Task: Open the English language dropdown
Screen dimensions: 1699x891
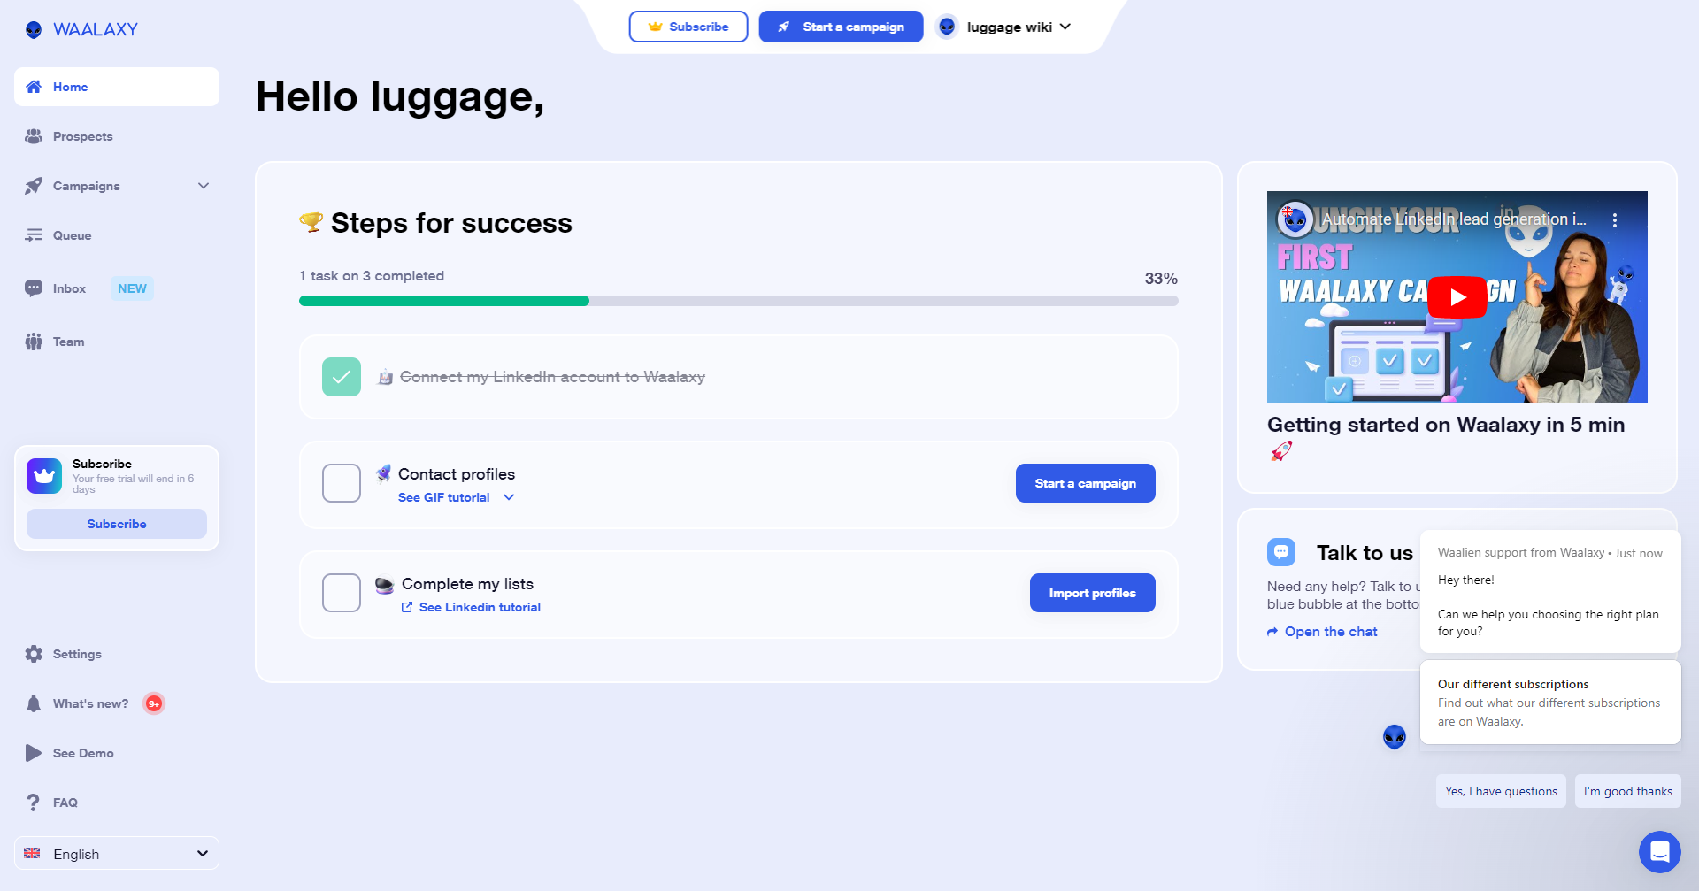Action: click(117, 854)
